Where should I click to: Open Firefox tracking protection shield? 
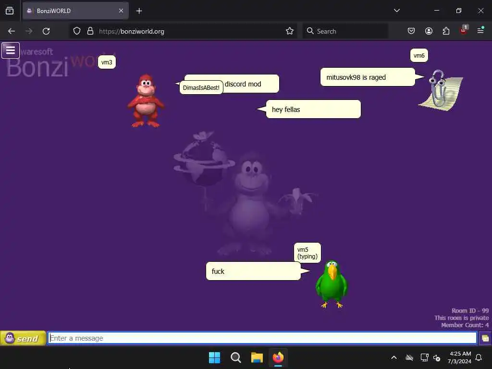(x=77, y=31)
